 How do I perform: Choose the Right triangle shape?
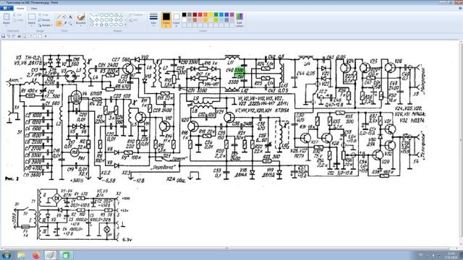point(92,20)
